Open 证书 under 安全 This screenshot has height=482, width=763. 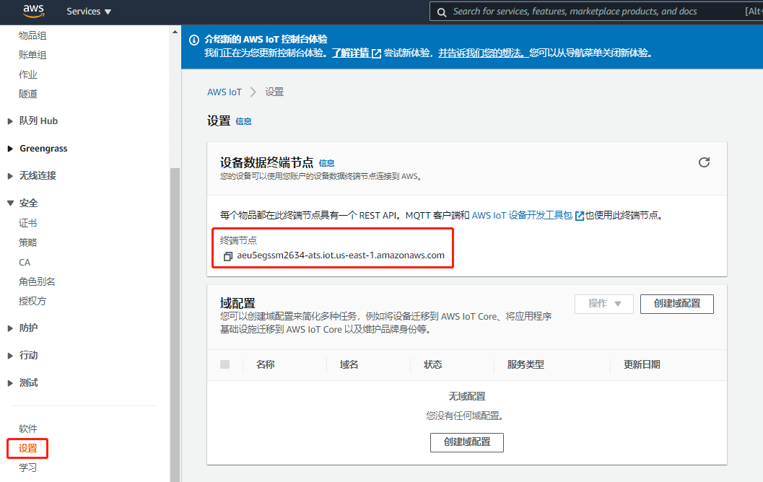[x=27, y=223]
